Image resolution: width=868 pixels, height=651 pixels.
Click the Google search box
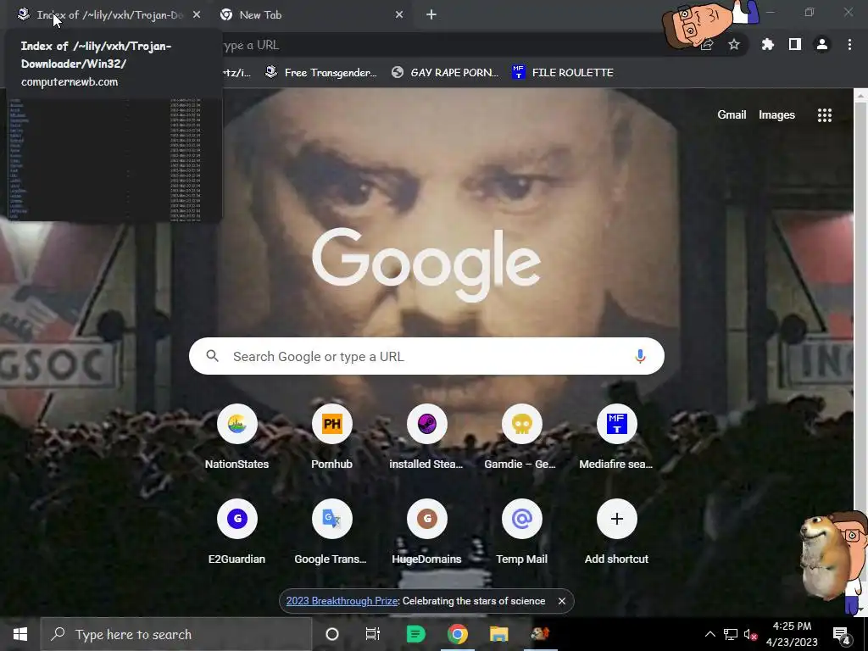click(x=426, y=357)
